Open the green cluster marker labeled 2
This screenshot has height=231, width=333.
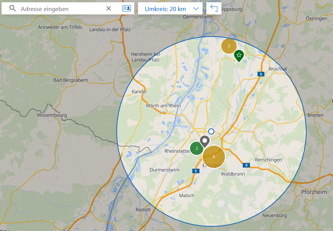196,148
